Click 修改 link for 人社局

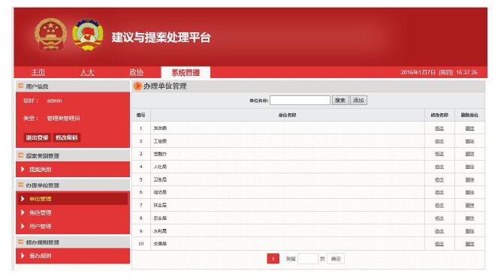point(439,167)
